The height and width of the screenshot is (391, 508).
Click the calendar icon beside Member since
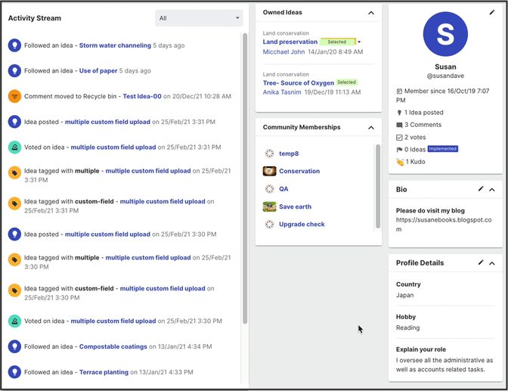(x=399, y=91)
